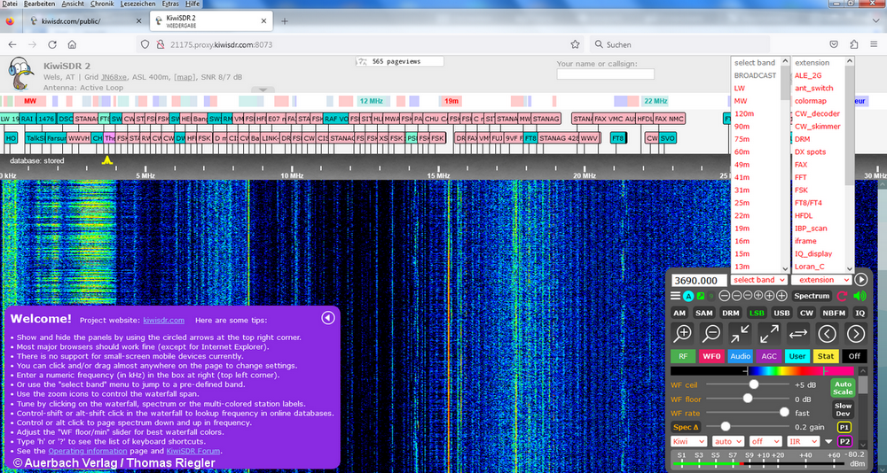Select LSB demodulation mode

pos(757,313)
